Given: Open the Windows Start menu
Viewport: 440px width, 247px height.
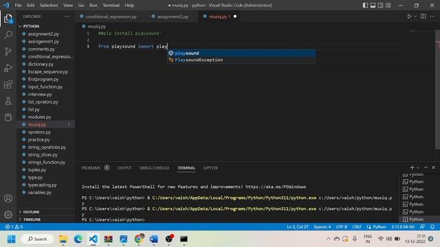Looking at the screenshot, I should coord(12,239).
